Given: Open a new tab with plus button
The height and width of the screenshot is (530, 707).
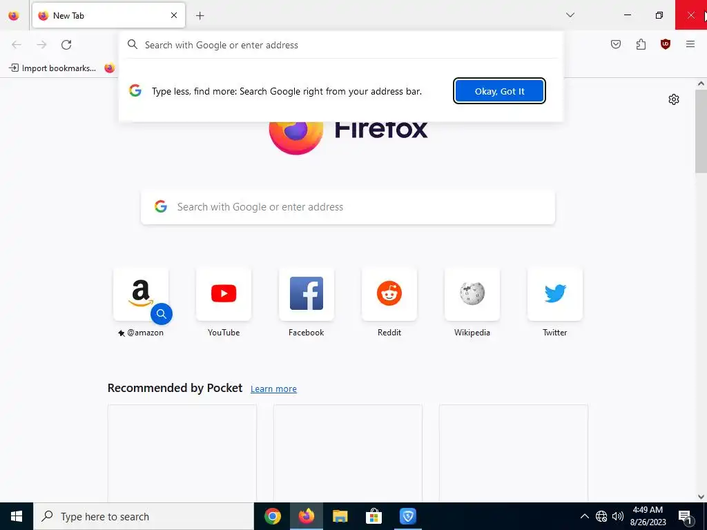Looking at the screenshot, I should [200, 15].
